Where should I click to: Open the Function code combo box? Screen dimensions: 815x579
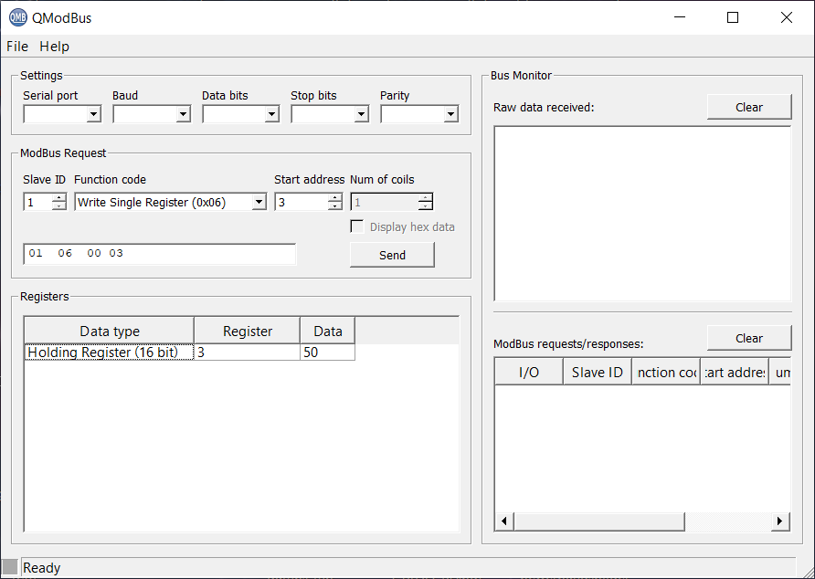[x=171, y=202]
